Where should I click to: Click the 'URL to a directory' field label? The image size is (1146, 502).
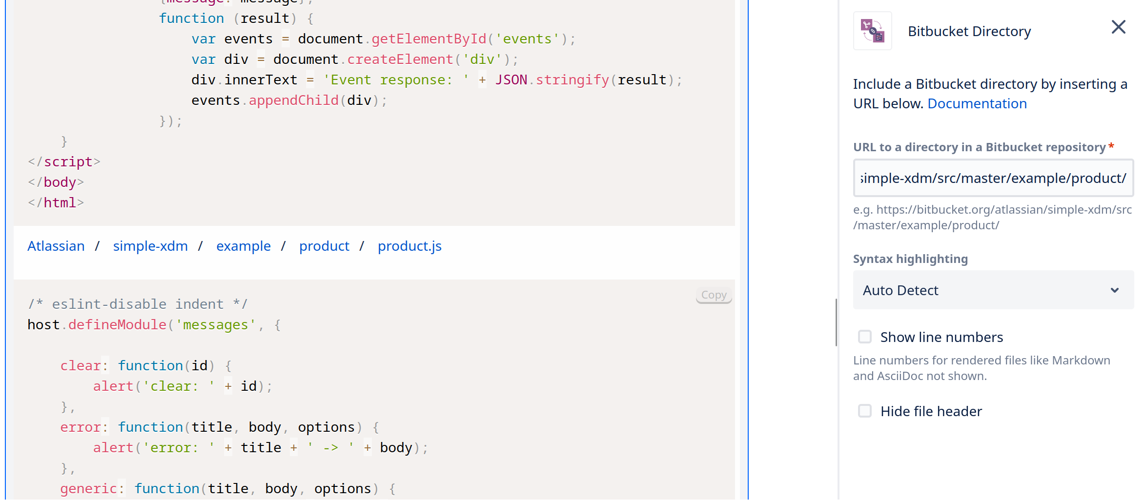pos(979,147)
